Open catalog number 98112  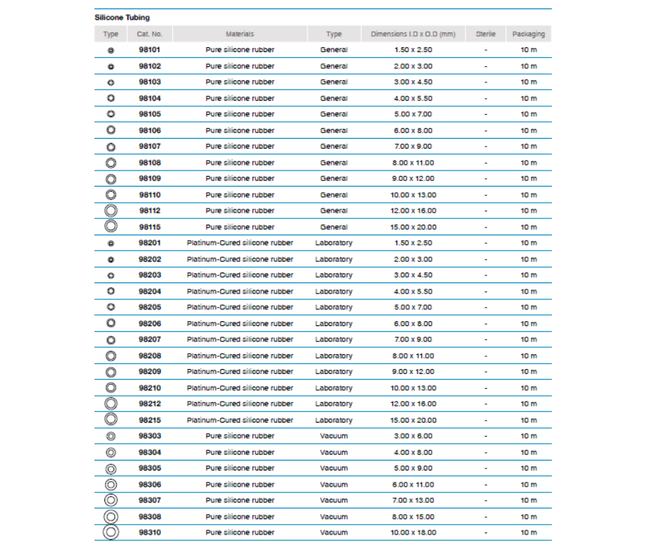click(150, 211)
